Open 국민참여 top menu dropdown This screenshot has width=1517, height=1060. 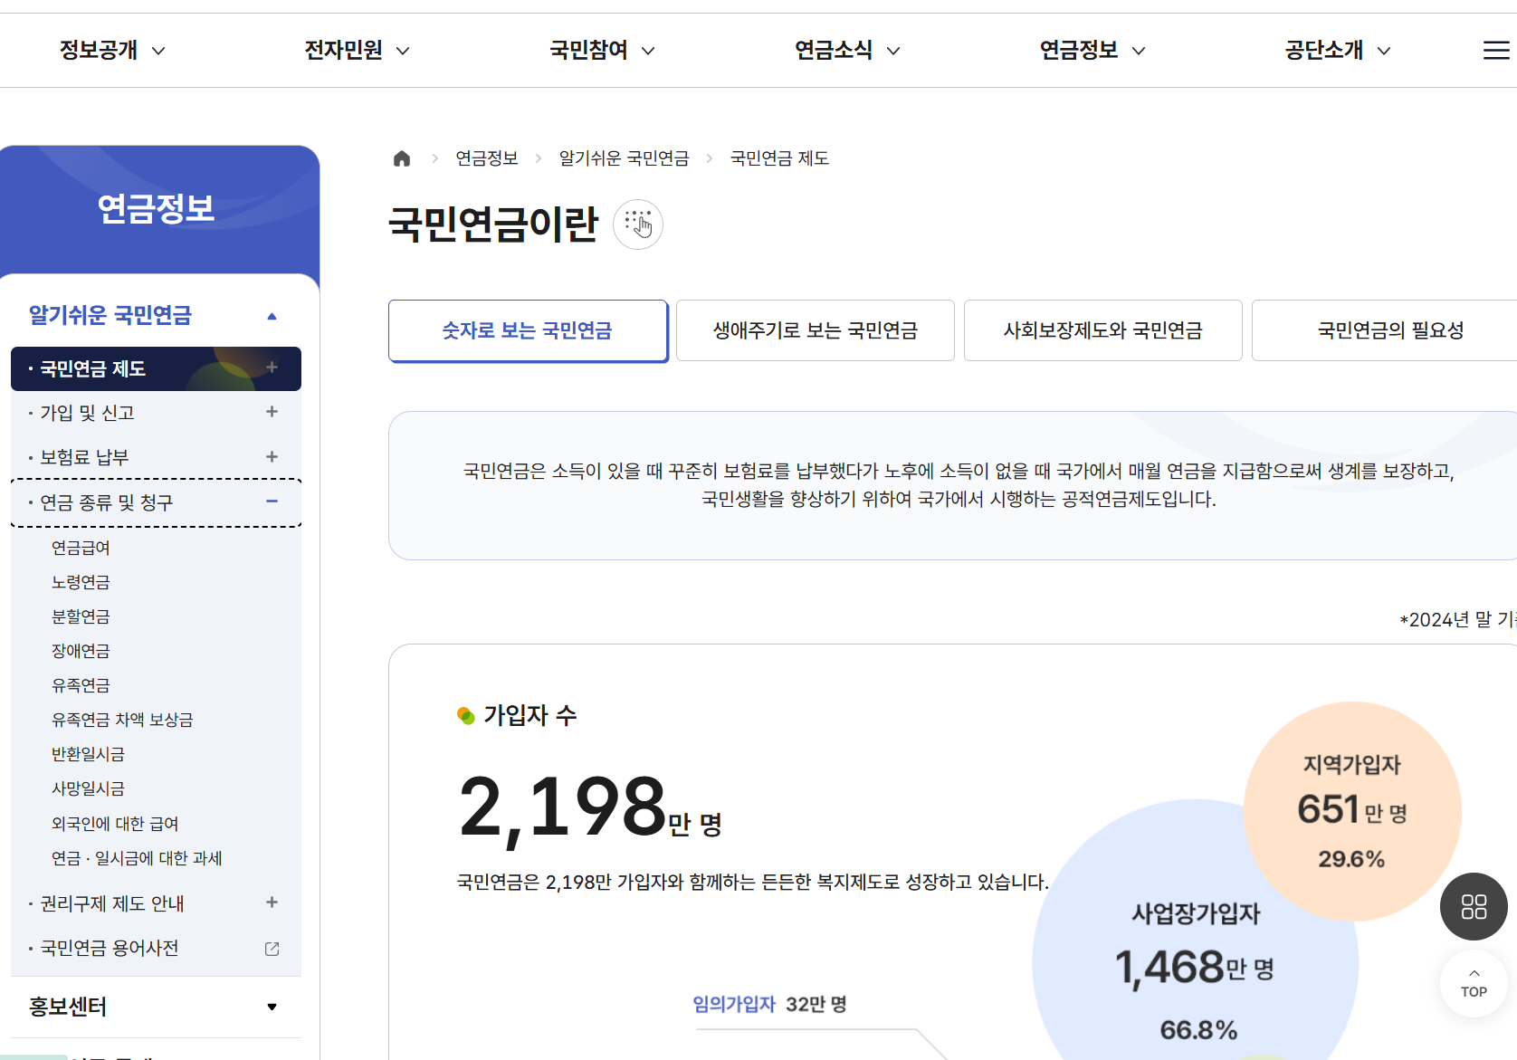pos(603,50)
